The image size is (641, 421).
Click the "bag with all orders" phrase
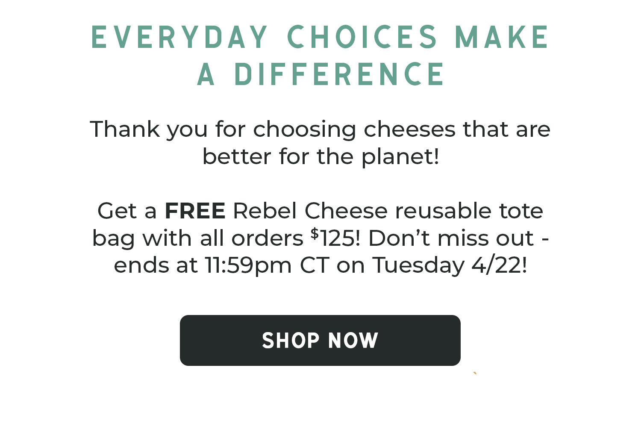coord(197,238)
